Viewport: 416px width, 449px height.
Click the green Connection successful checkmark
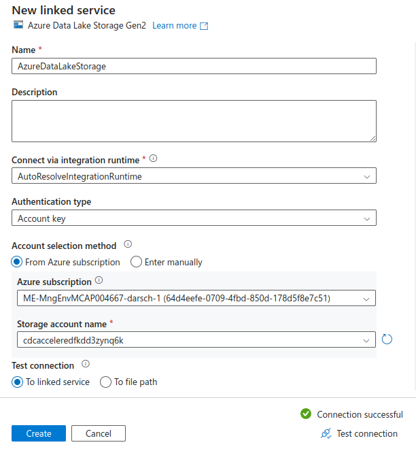(x=306, y=414)
